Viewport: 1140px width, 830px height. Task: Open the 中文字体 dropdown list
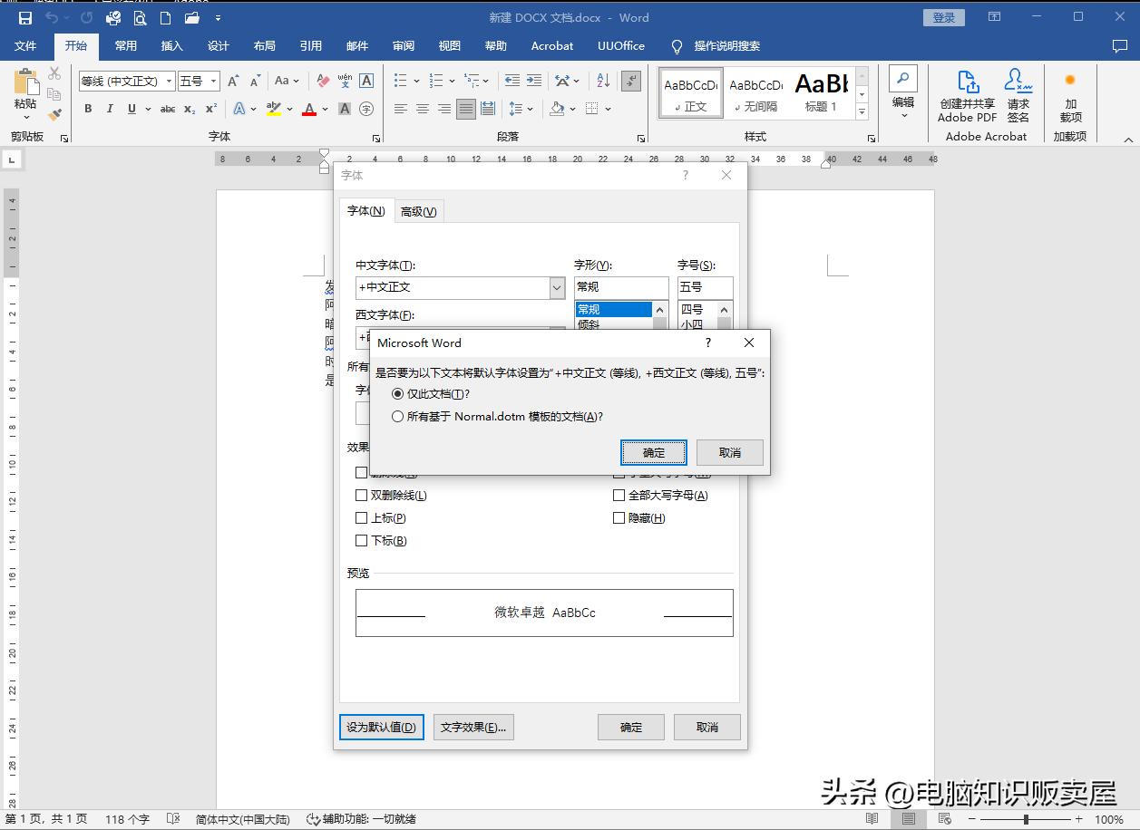557,287
